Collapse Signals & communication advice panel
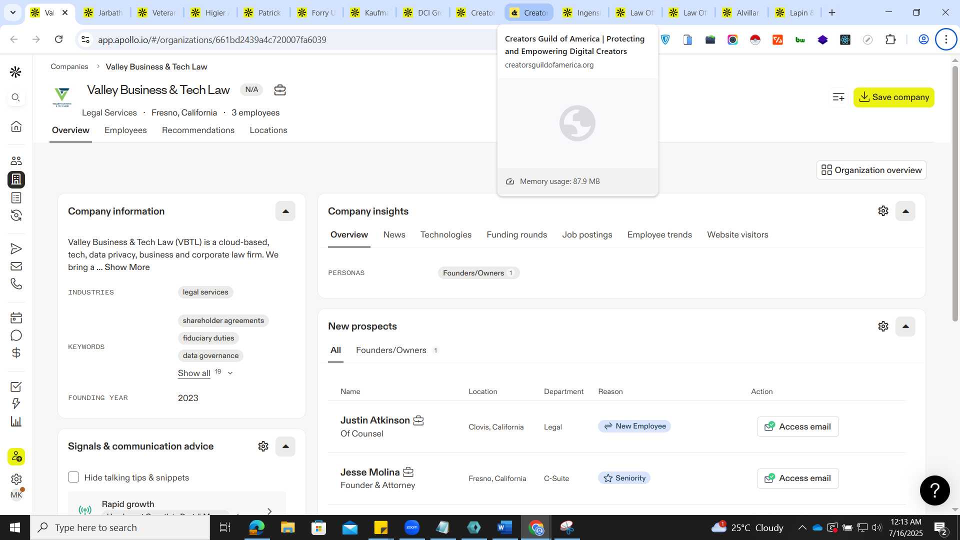 click(x=285, y=446)
